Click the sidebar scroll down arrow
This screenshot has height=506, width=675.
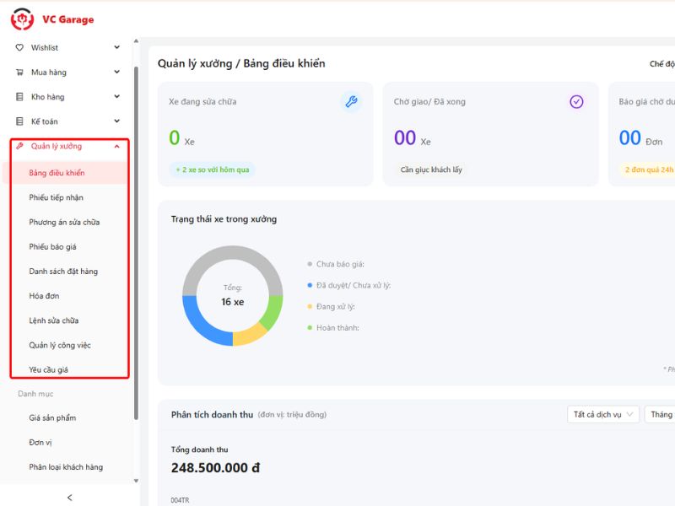136,481
